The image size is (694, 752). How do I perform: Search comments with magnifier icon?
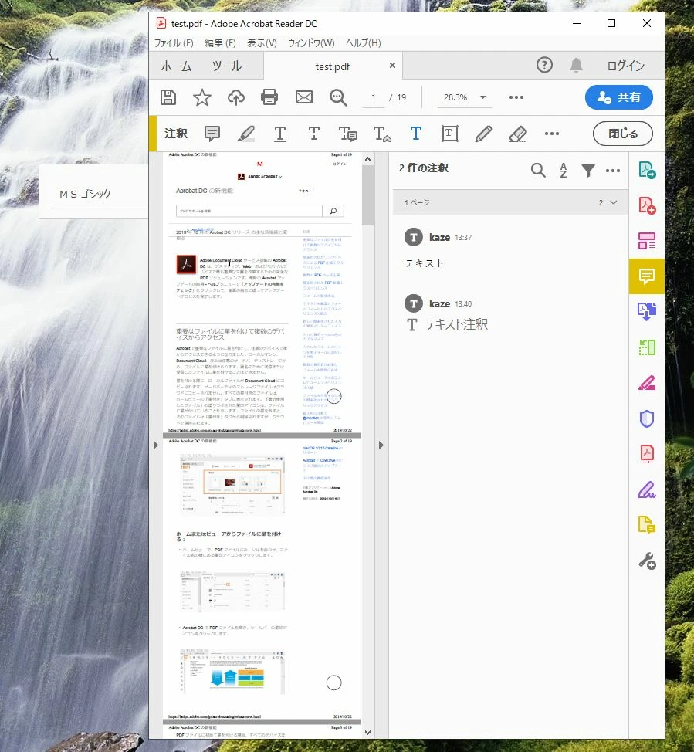(538, 171)
